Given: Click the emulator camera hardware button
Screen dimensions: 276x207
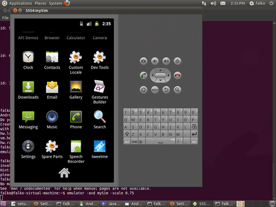Looking at the screenshot, I should coord(144,61).
